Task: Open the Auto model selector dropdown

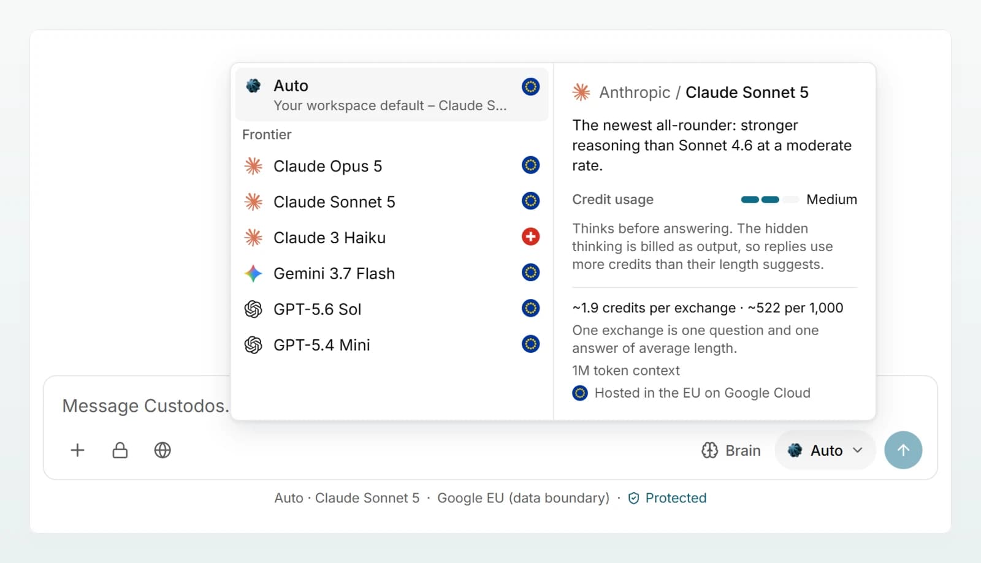Action: tap(825, 450)
